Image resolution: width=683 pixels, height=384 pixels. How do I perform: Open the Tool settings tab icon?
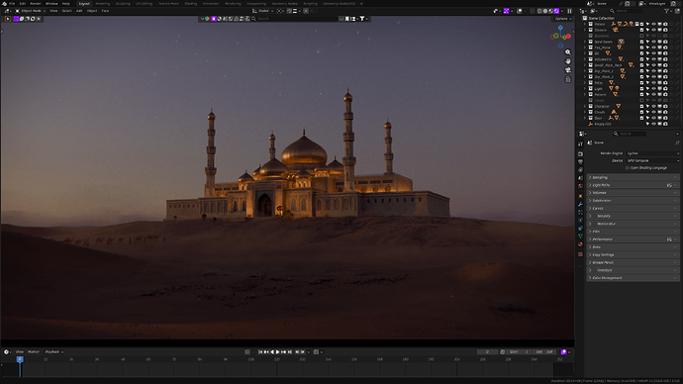point(580,144)
